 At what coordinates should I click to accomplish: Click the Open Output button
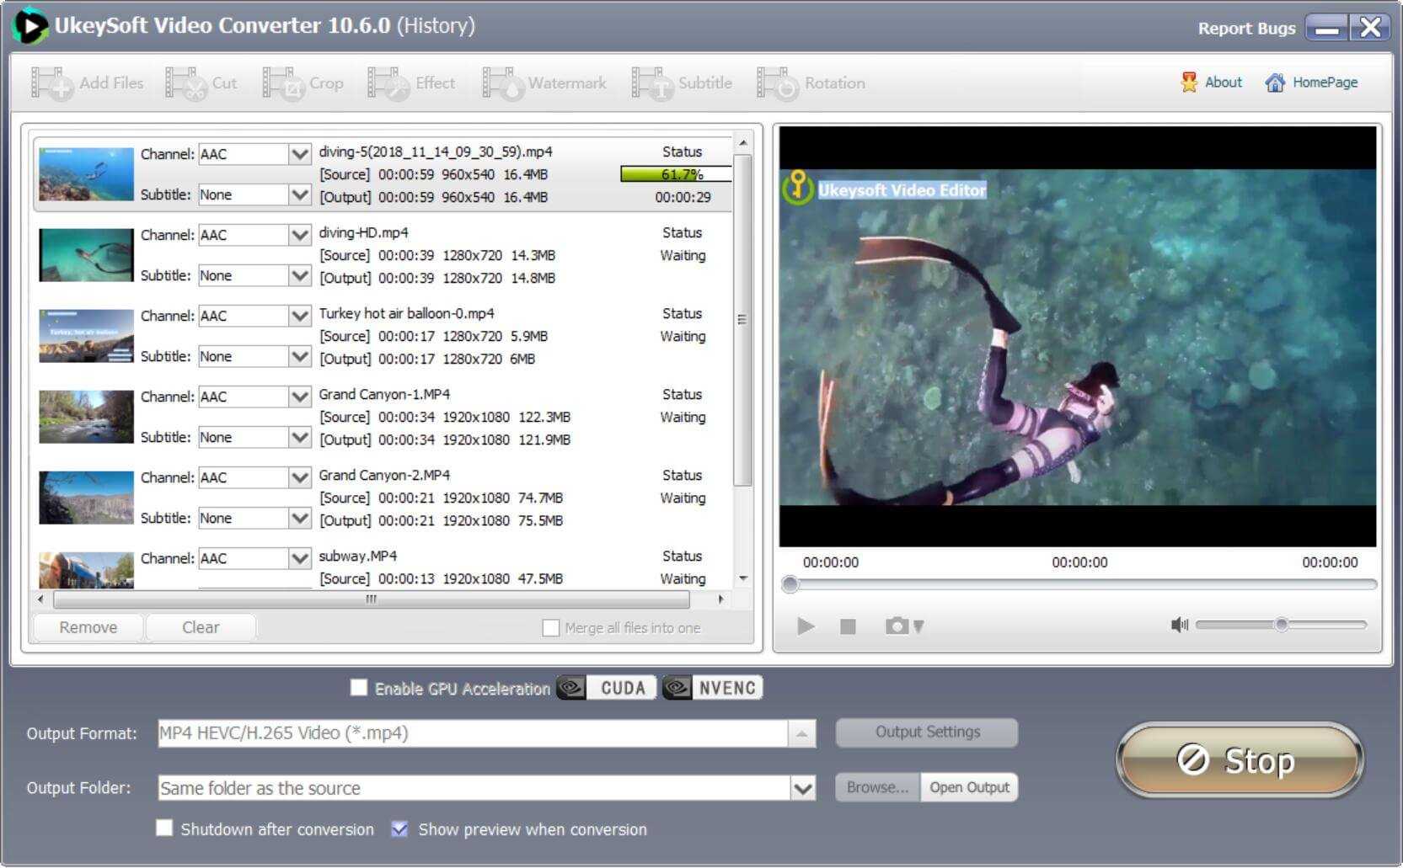pos(969,787)
